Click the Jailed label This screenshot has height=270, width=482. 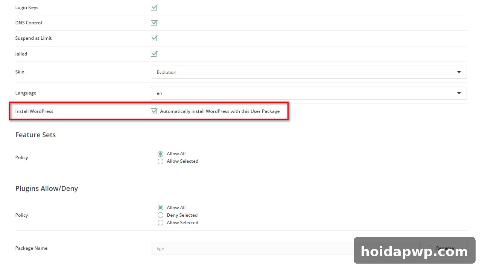(21, 54)
